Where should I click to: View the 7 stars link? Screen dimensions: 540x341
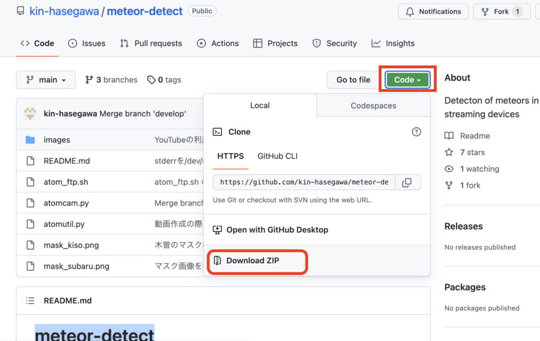click(x=472, y=153)
